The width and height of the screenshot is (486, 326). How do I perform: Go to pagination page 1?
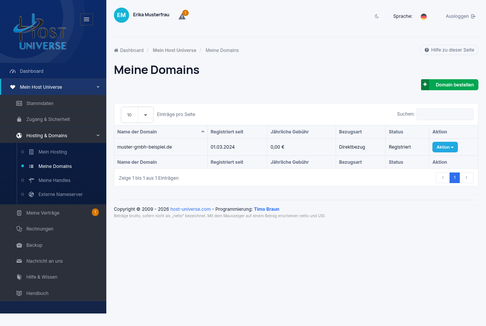point(454,178)
